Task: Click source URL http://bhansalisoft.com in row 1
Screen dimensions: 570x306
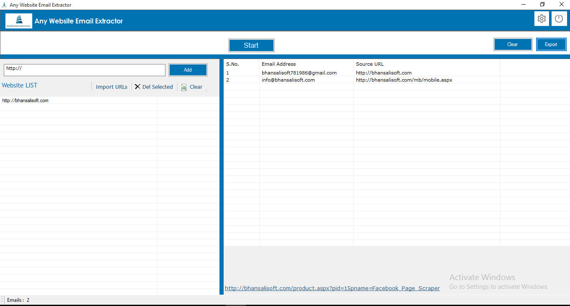Action: click(384, 73)
